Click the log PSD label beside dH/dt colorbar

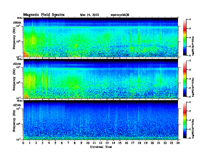[x=193, y=46]
